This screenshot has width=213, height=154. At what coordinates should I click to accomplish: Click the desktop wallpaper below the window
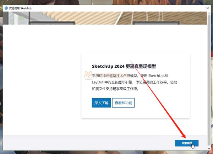pos(106,152)
